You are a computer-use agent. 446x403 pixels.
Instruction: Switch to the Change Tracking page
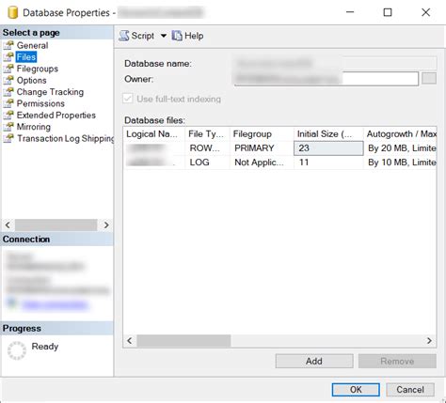click(50, 92)
